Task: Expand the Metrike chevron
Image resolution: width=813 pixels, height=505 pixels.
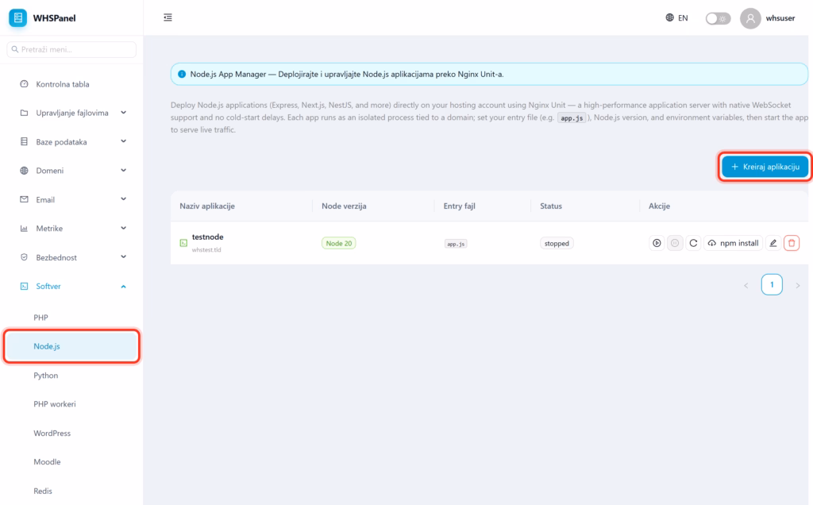Action: [x=123, y=228]
